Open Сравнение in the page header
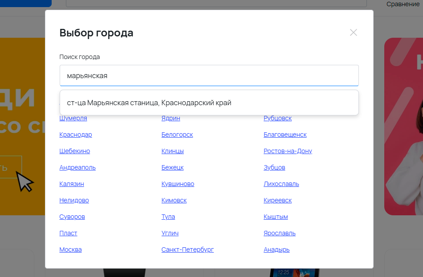Screen dimensions: 423x277 (403, 4)
